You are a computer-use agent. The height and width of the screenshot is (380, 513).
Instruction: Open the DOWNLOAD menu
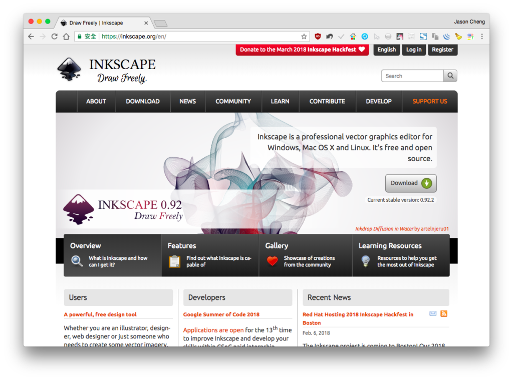[143, 101]
